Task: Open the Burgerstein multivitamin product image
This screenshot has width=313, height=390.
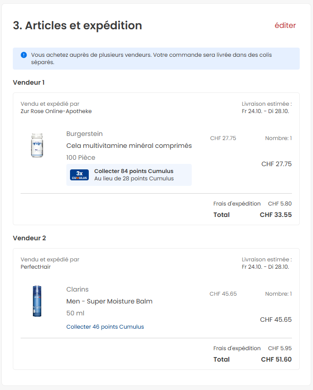Action: click(37, 145)
